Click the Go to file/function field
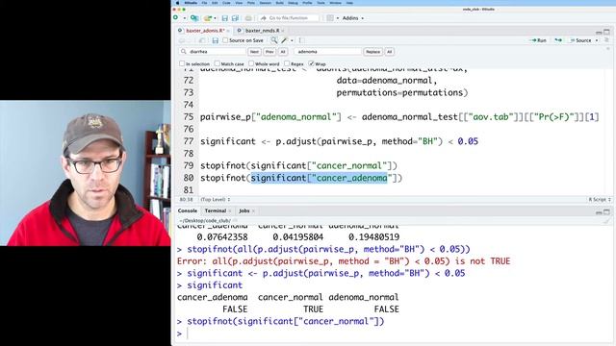The height and width of the screenshot is (346, 616). click(289, 18)
